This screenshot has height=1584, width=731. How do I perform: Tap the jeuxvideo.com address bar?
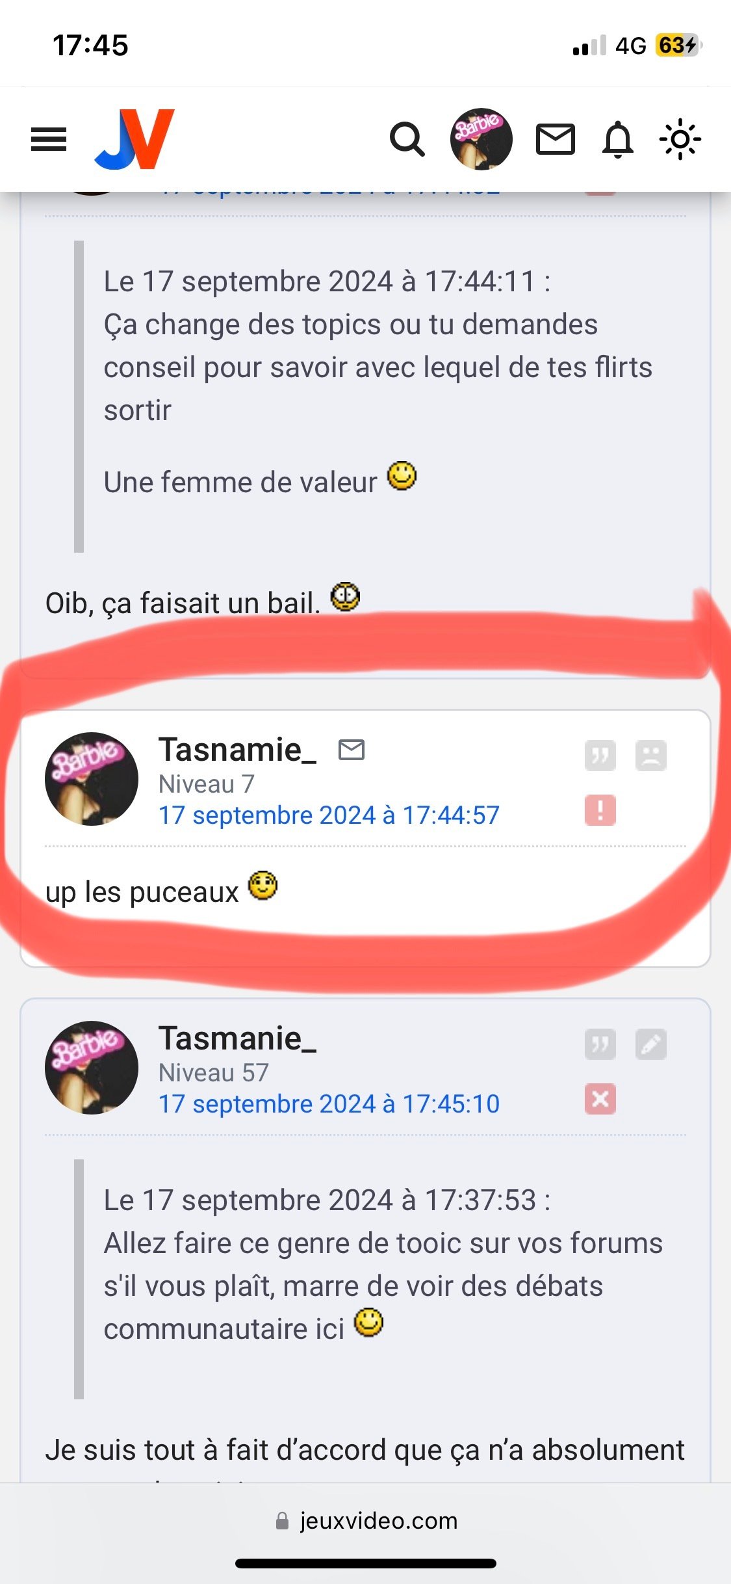coord(366,1521)
